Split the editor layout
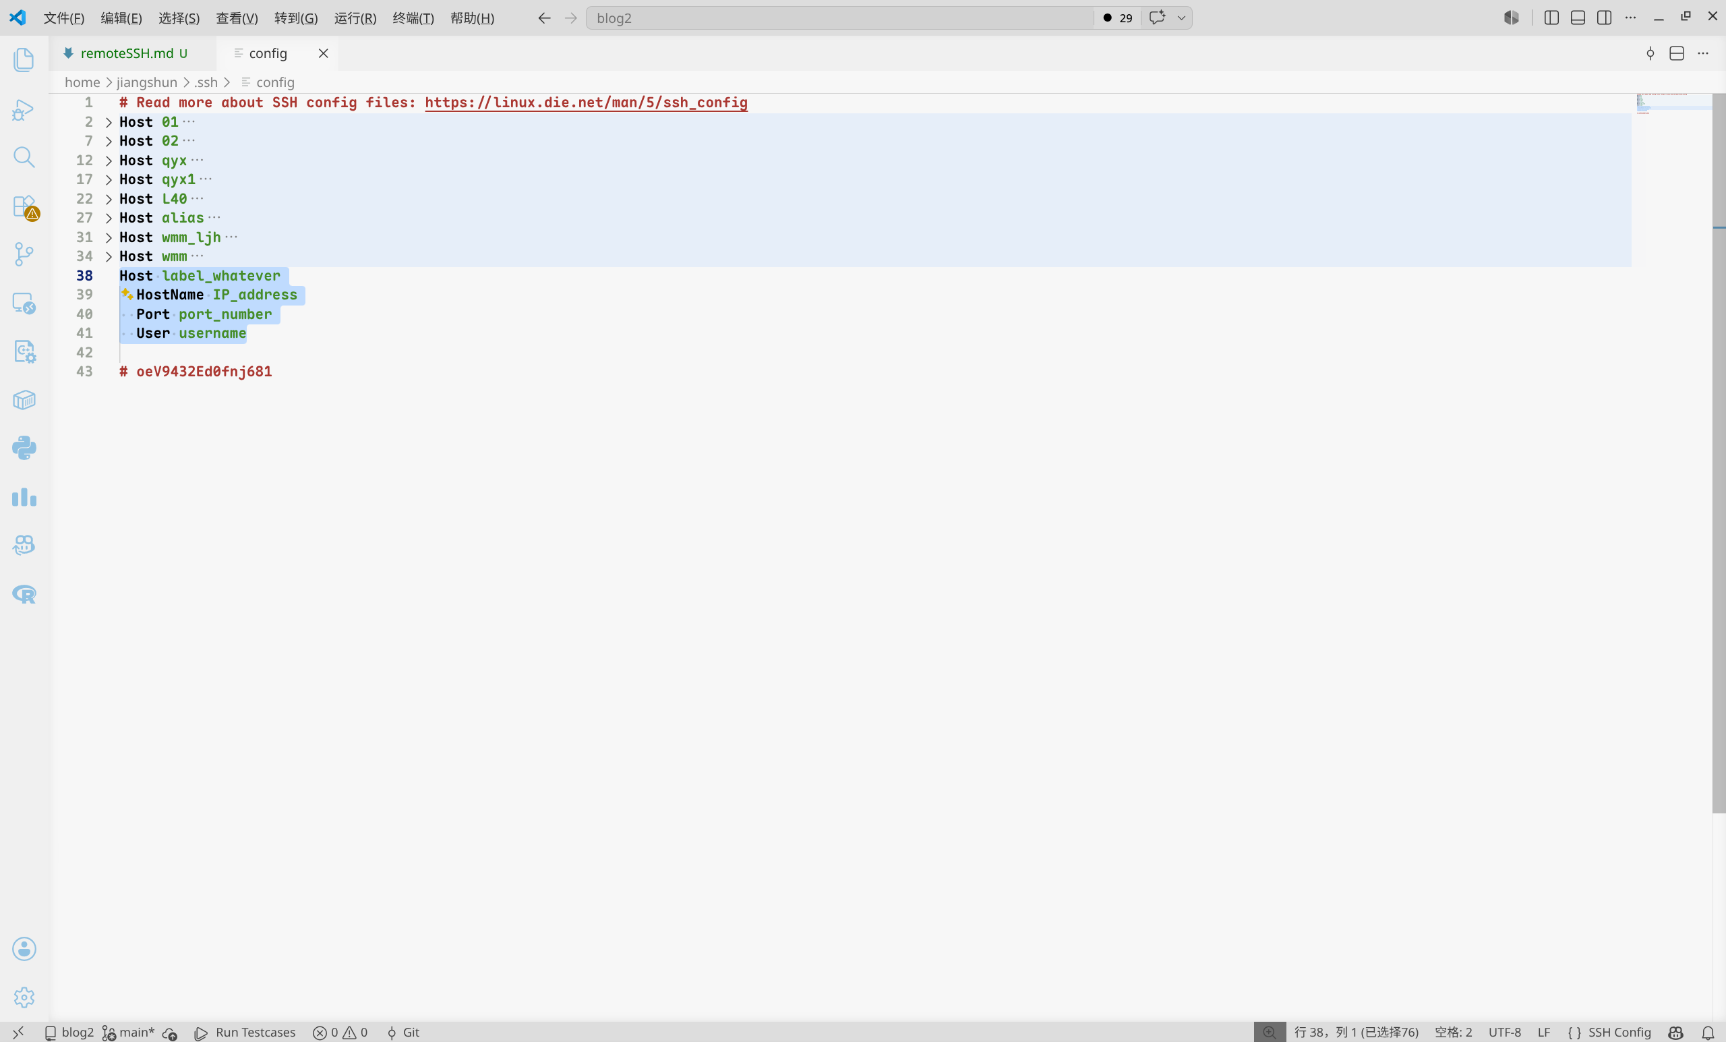 (1676, 53)
